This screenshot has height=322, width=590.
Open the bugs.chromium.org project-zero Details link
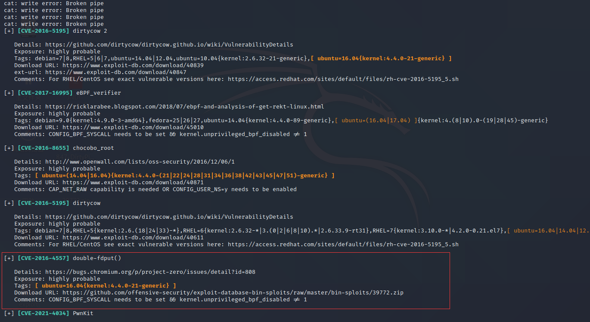click(x=150, y=272)
